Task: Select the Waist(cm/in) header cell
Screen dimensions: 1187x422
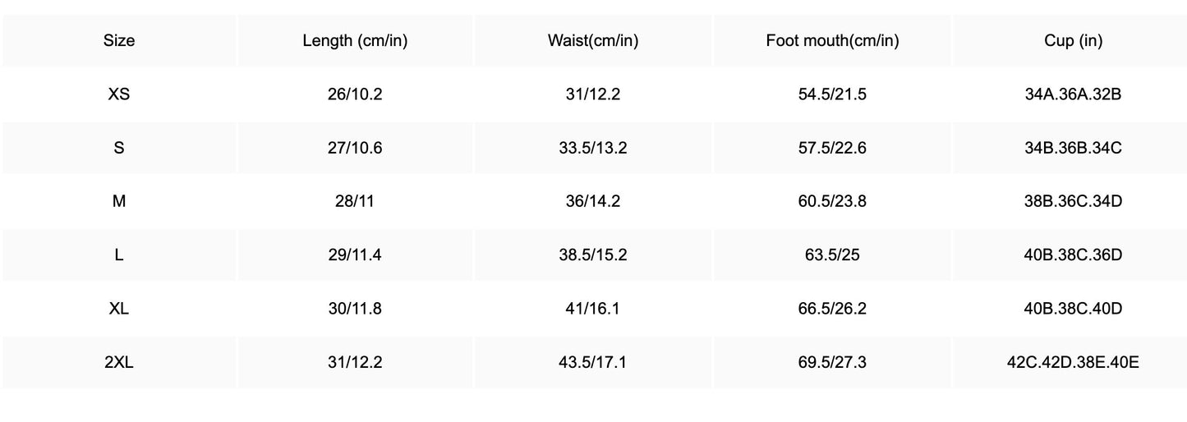Action: coord(593,41)
